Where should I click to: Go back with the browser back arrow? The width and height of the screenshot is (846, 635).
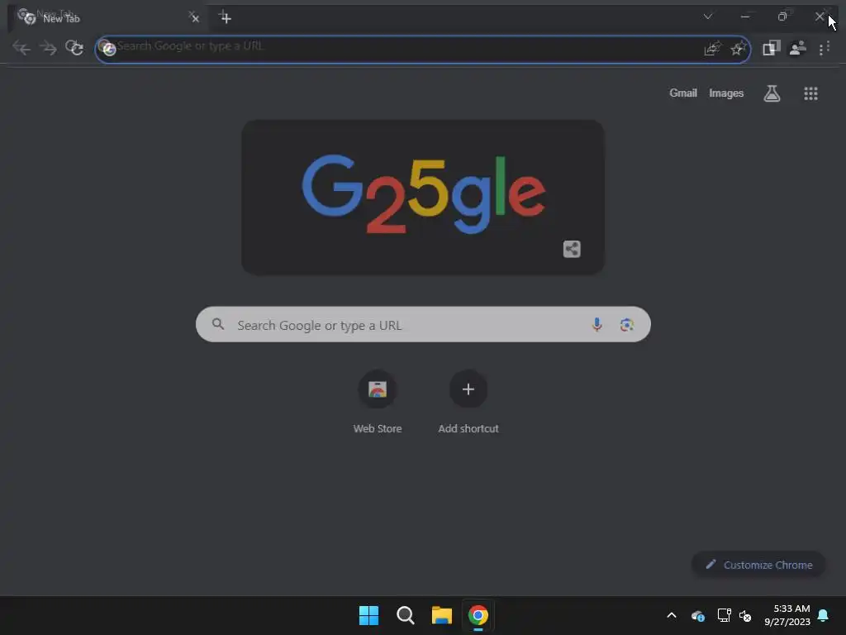[21, 48]
